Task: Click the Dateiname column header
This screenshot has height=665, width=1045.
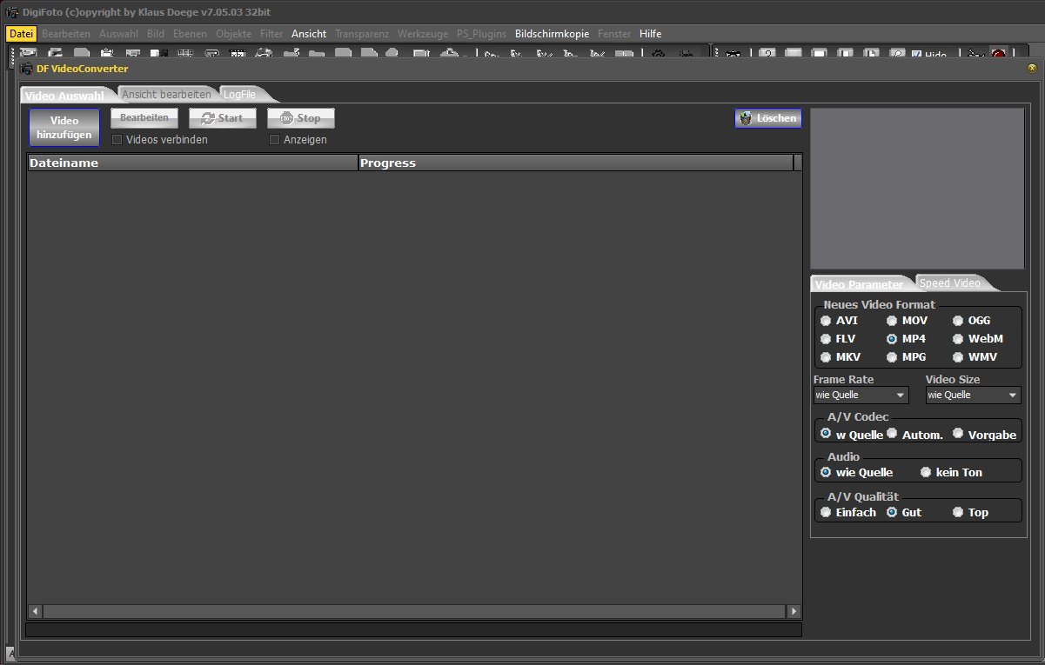Action: 191,163
